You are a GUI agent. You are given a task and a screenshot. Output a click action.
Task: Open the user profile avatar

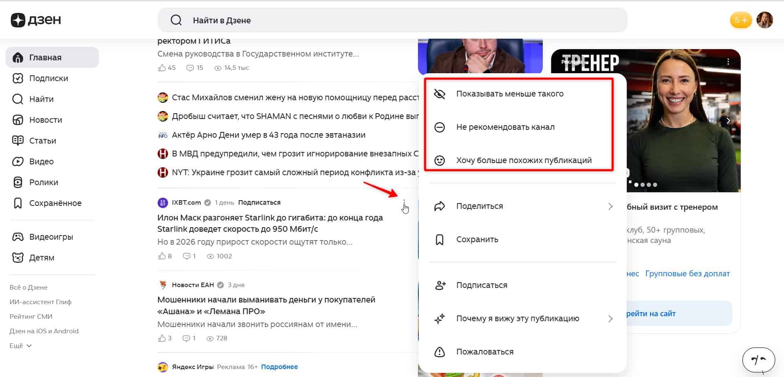[x=764, y=20]
